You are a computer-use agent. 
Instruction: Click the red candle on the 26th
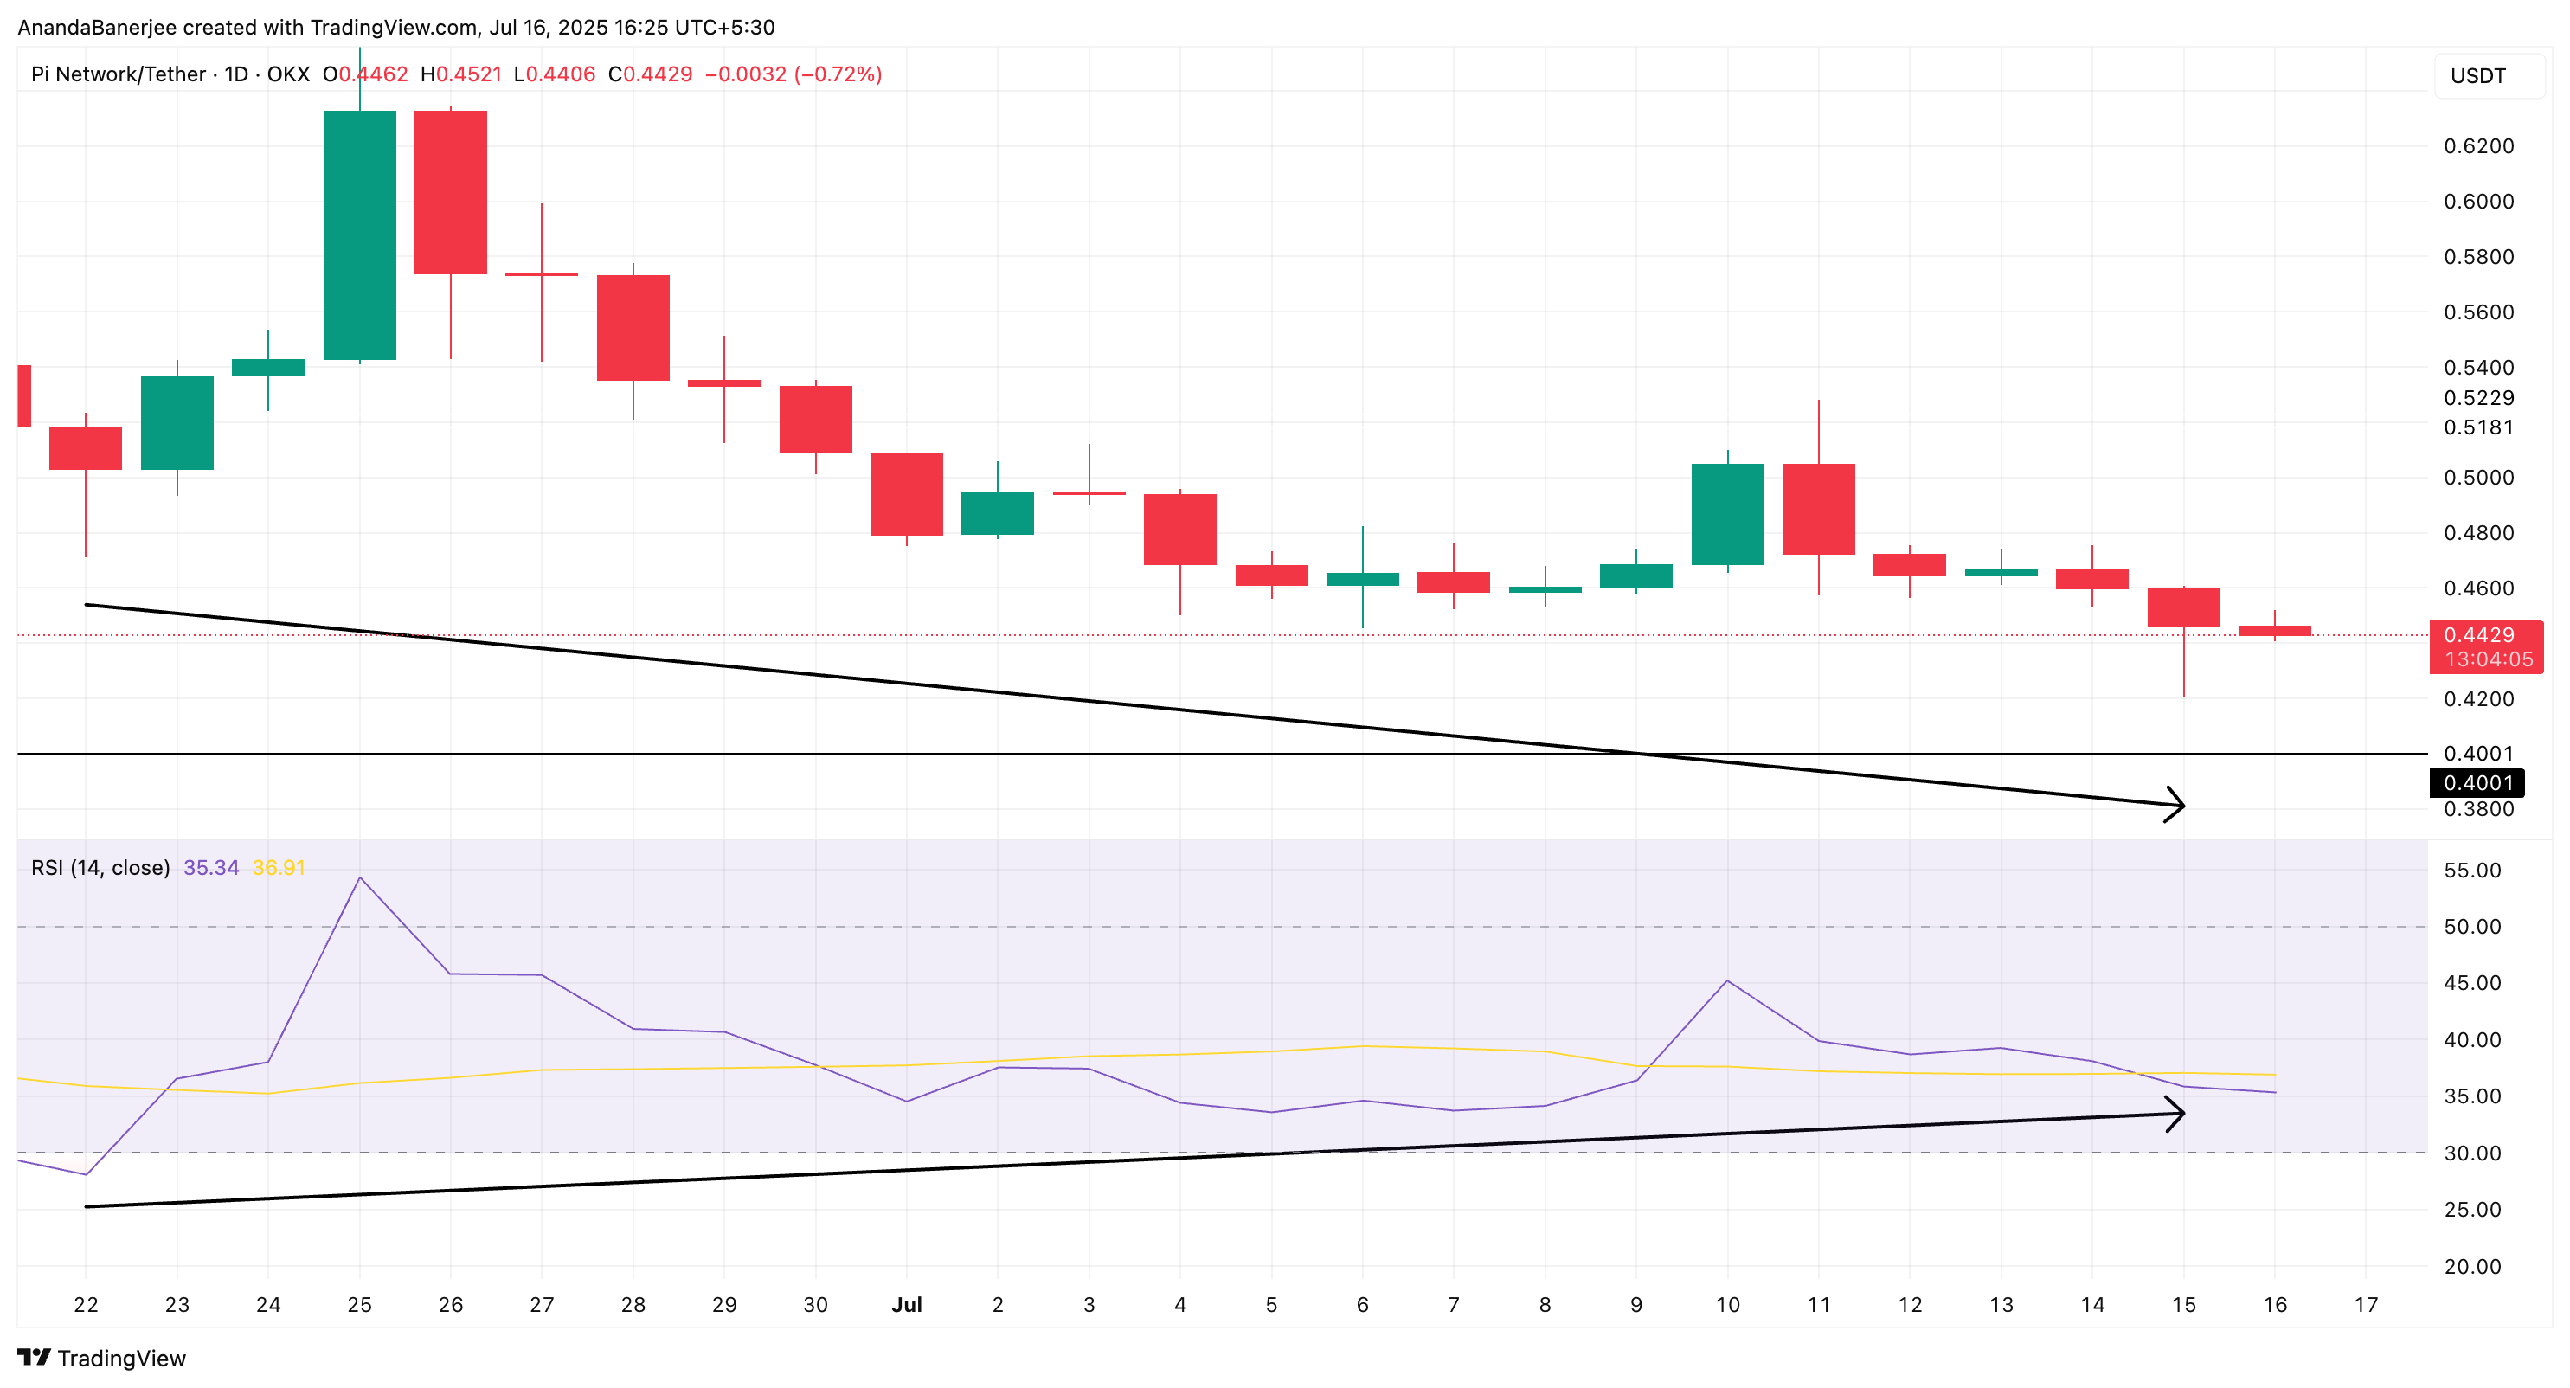pos(450,191)
